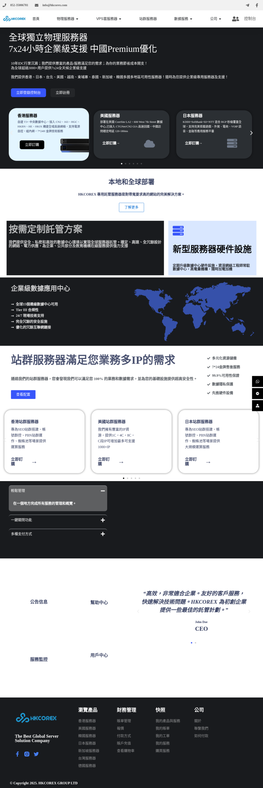Open 站群服務器 navigation item
Screen dimensions: 263x788
point(148,19)
